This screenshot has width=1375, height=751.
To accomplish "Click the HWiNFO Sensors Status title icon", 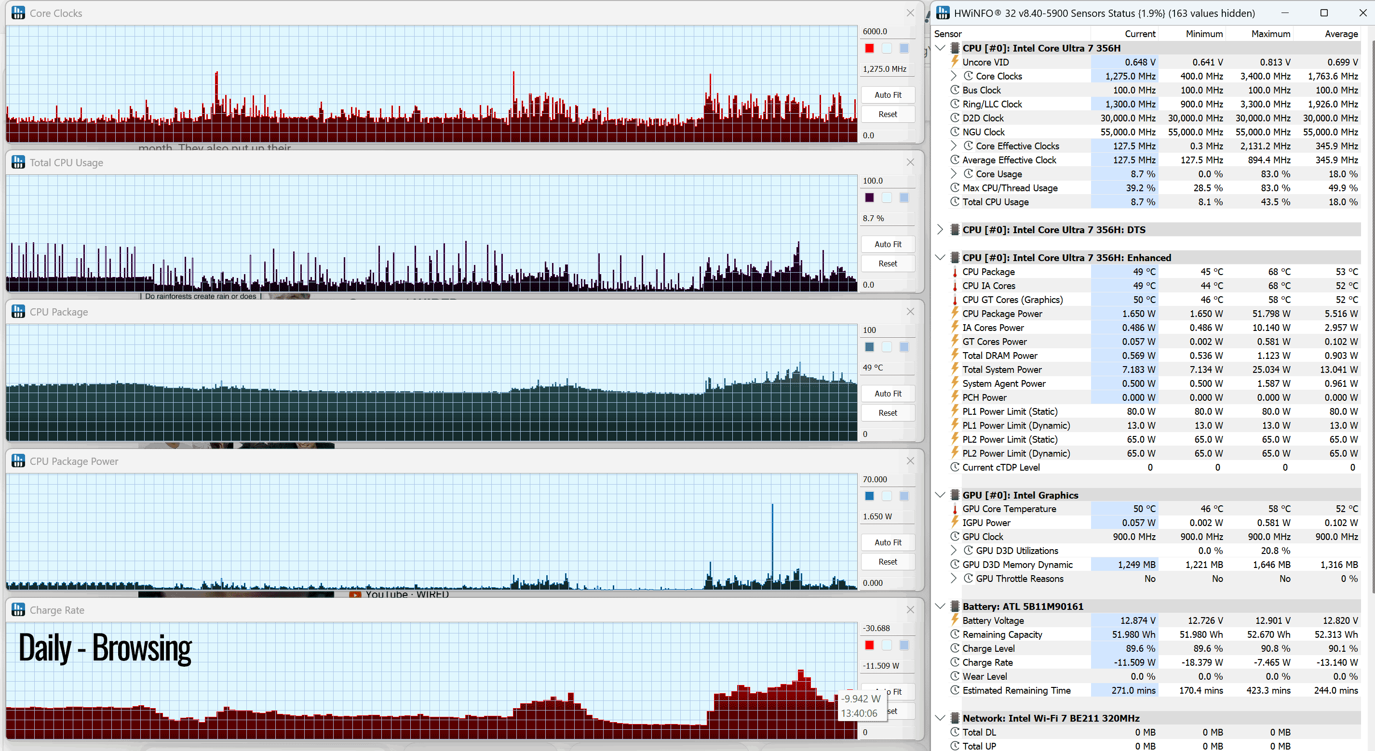I will point(943,13).
